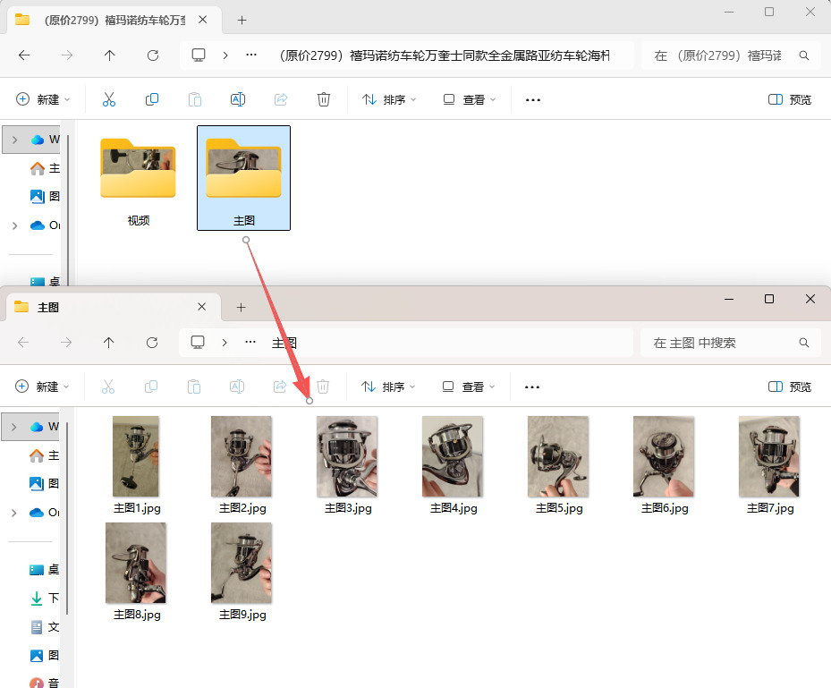Expand first cloud item in top sidebar
The width and height of the screenshot is (831, 688).
click(15, 140)
